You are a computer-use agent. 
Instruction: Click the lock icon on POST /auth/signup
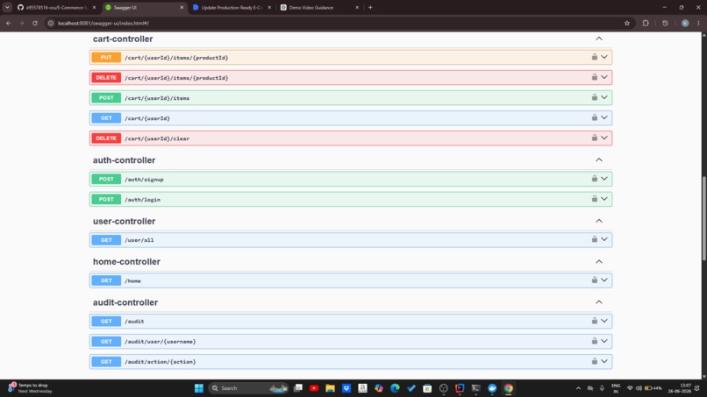coord(594,179)
